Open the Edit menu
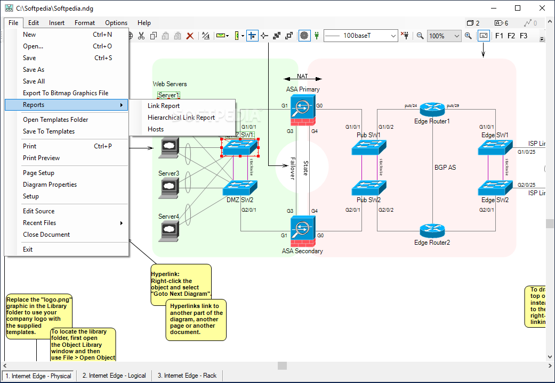Viewport: 555px width, 383px height. point(34,23)
